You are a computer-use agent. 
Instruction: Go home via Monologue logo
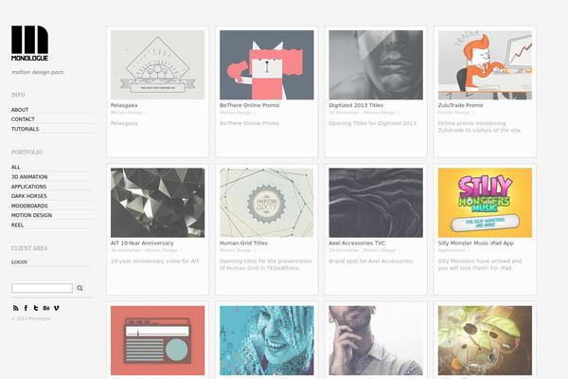29,43
